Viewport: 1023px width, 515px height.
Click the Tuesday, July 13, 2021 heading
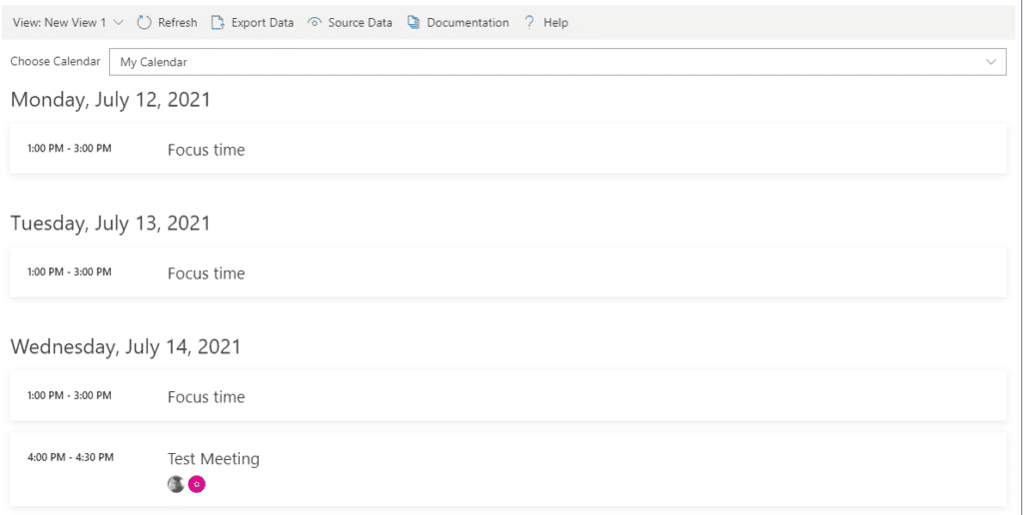click(x=110, y=224)
